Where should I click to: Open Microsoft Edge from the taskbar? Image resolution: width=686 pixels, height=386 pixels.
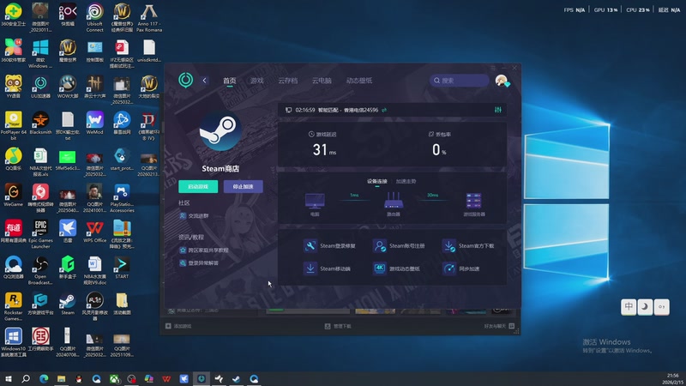(44, 378)
